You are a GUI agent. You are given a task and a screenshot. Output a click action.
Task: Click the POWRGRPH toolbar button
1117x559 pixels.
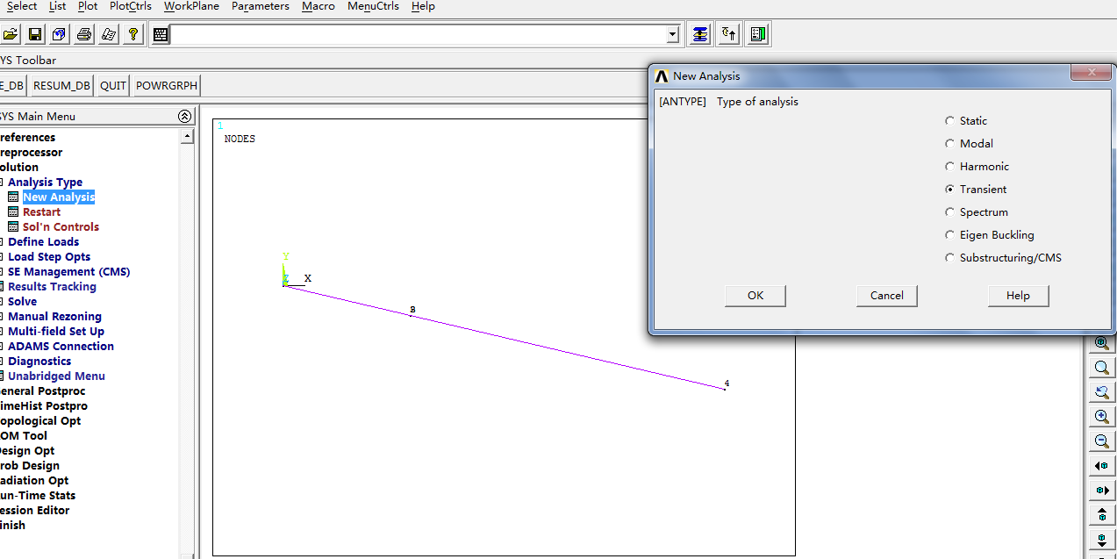tap(167, 85)
